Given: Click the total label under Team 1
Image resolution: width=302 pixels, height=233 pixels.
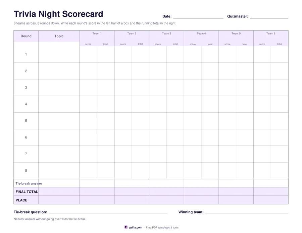Looking at the screenshot, I should 106,44.
